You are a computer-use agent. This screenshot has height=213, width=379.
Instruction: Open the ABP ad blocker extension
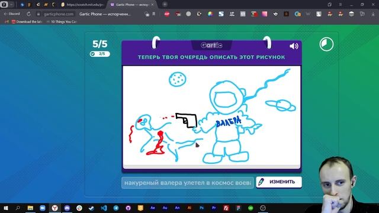click(167, 14)
